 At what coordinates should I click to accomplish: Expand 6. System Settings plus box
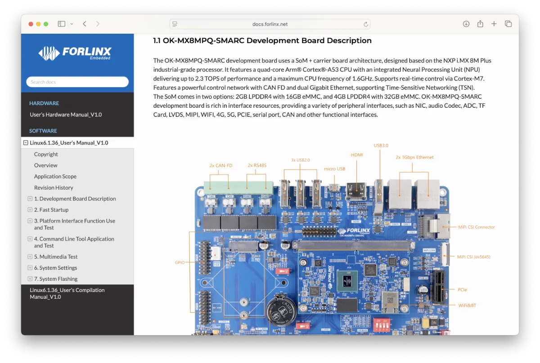30,268
